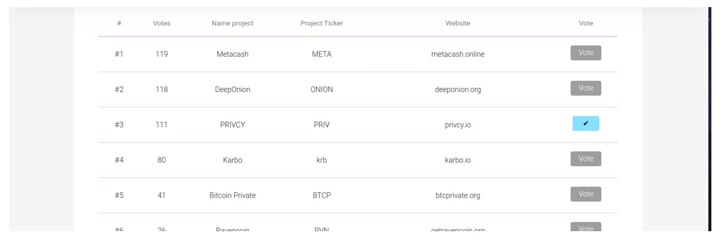This screenshot has height=241, width=723.
Task: Open karbo.io website link
Action: point(458,160)
